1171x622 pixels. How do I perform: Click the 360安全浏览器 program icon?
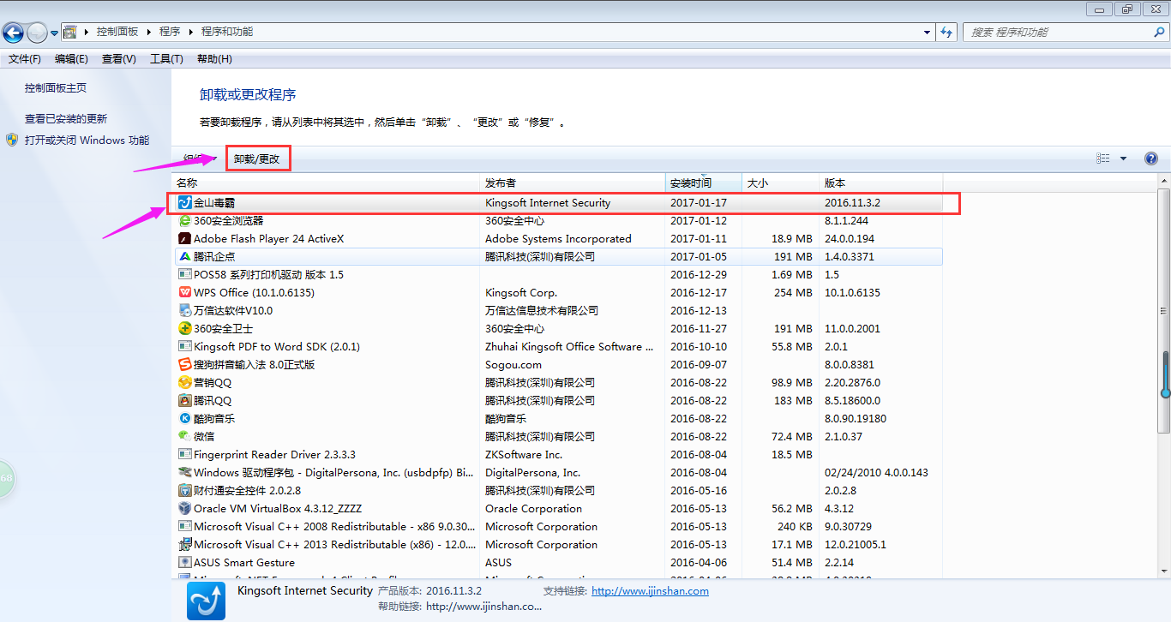click(x=184, y=221)
